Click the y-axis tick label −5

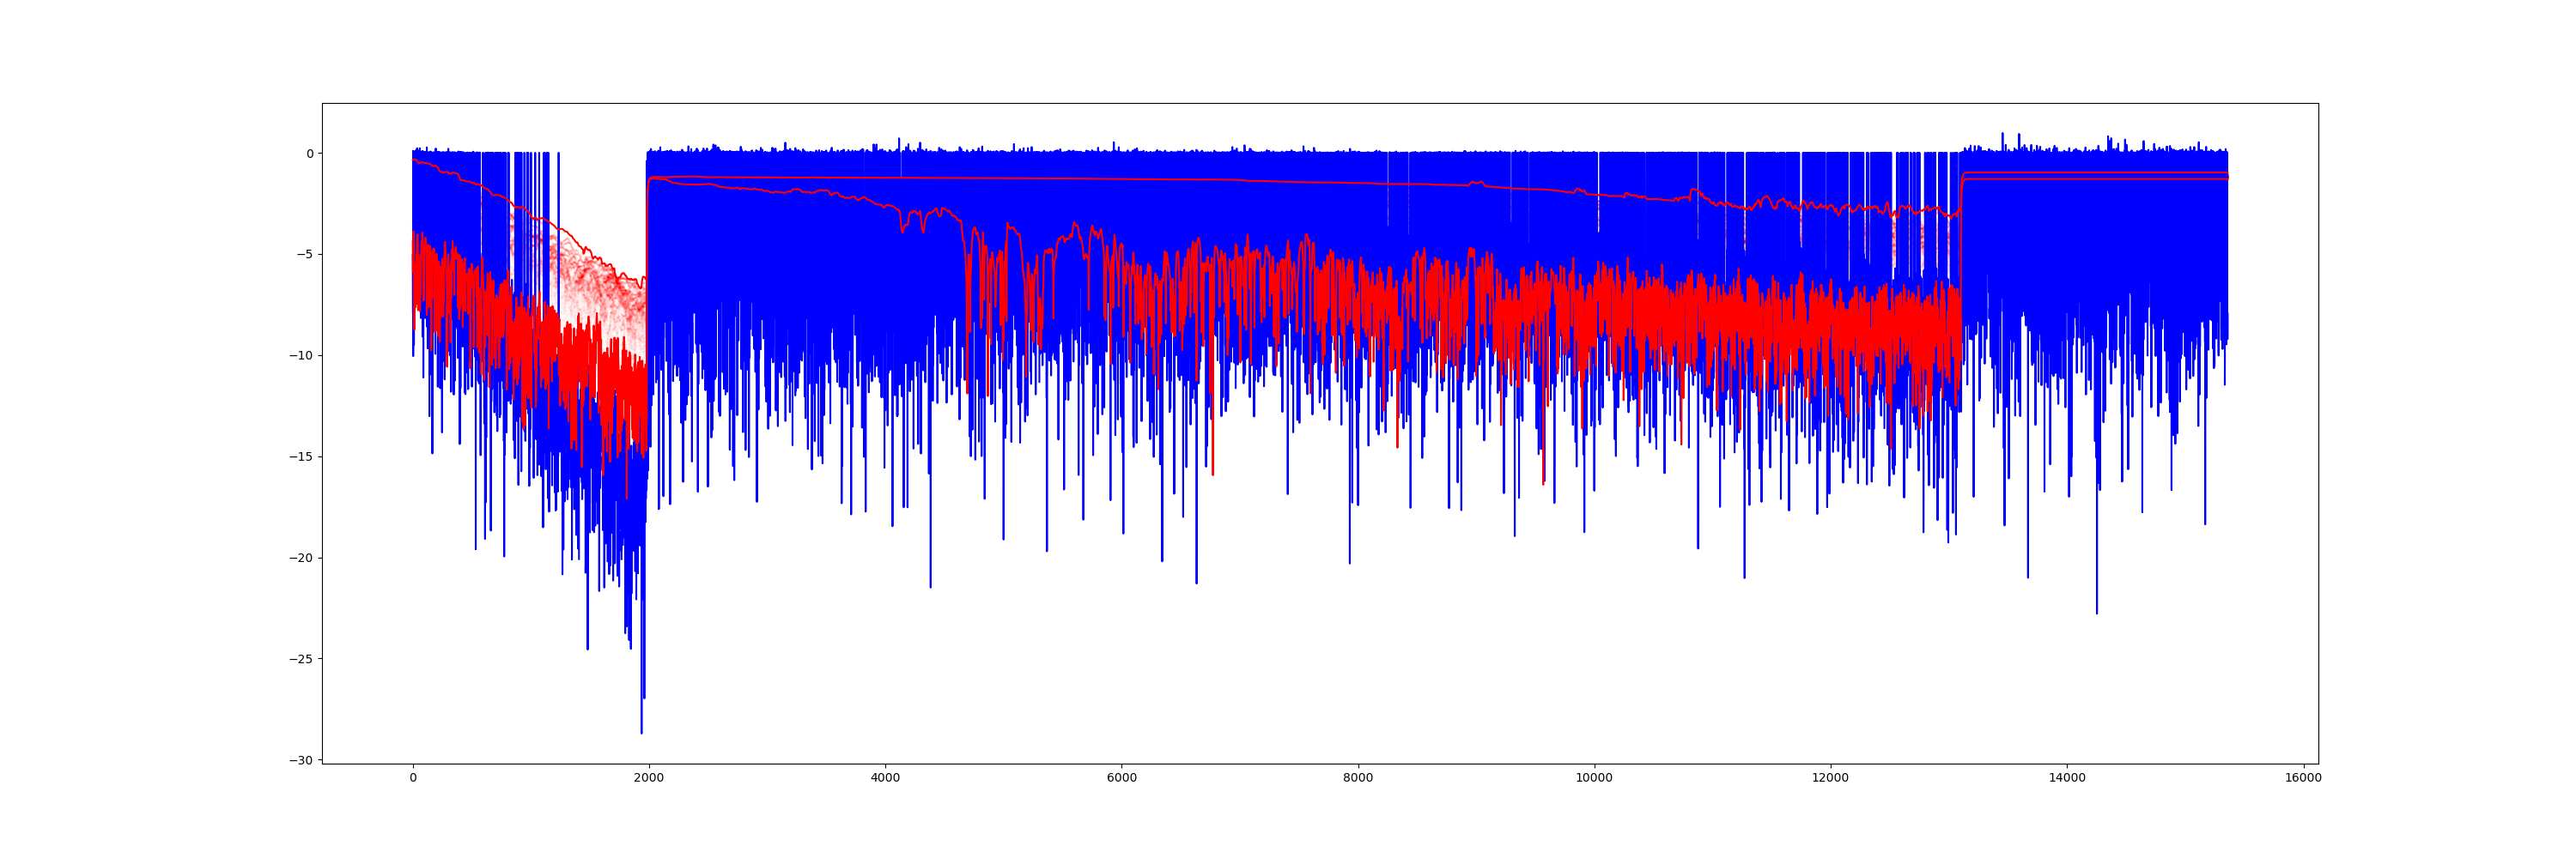pos(304,255)
